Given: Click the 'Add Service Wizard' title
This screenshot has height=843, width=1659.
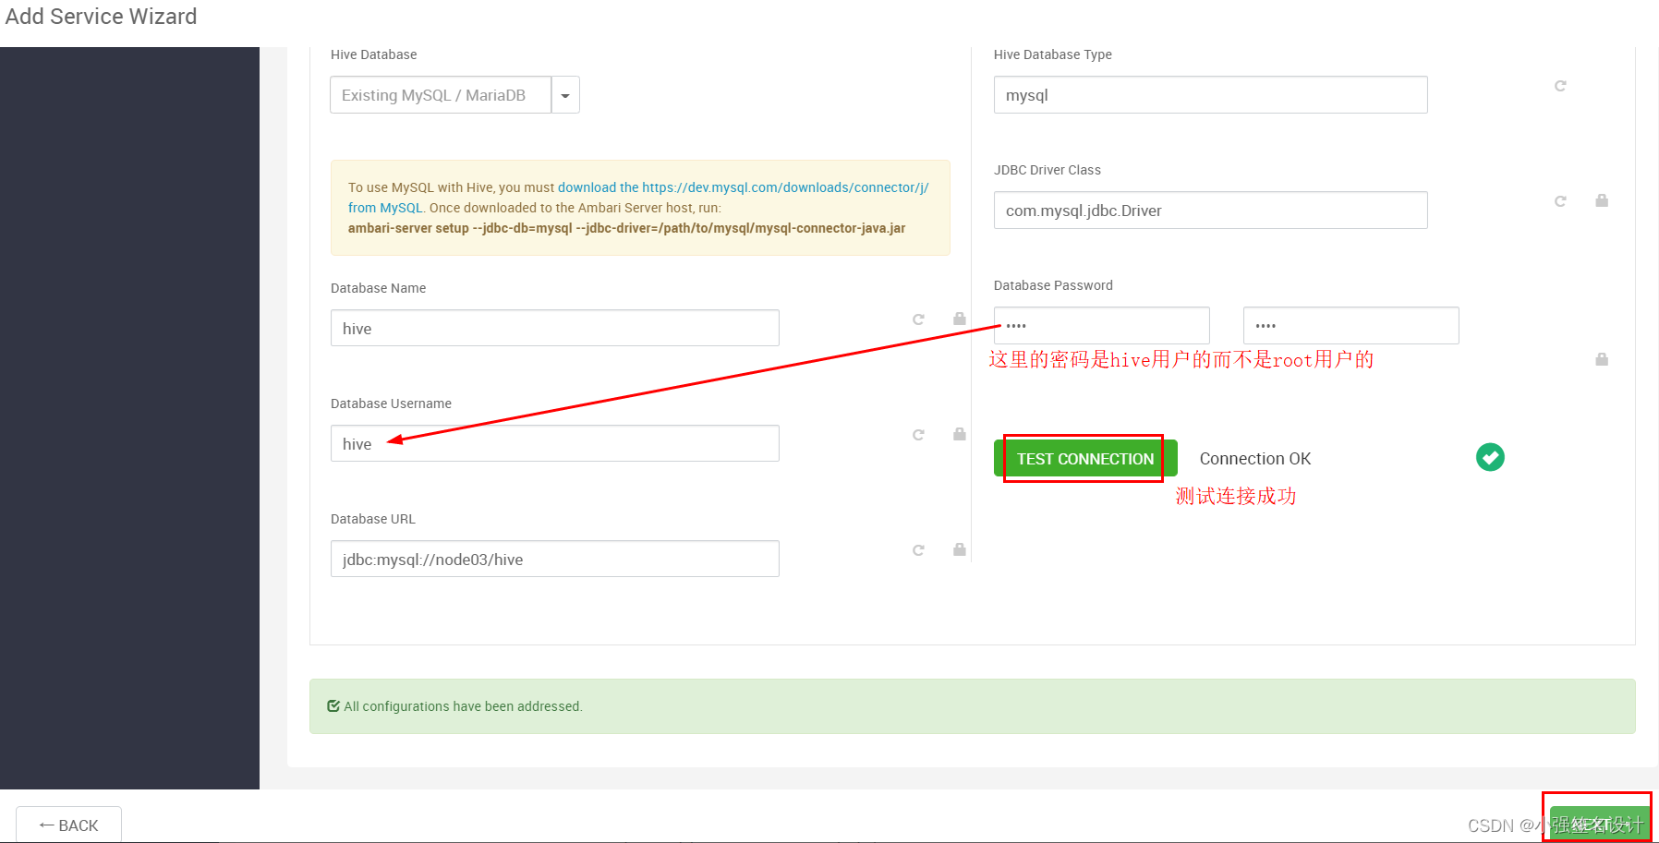Looking at the screenshot, I should click(101, 17).
